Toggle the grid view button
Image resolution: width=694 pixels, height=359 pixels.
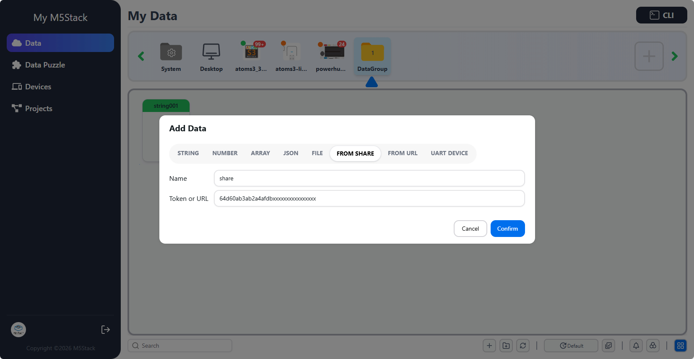tap(680, 346)
